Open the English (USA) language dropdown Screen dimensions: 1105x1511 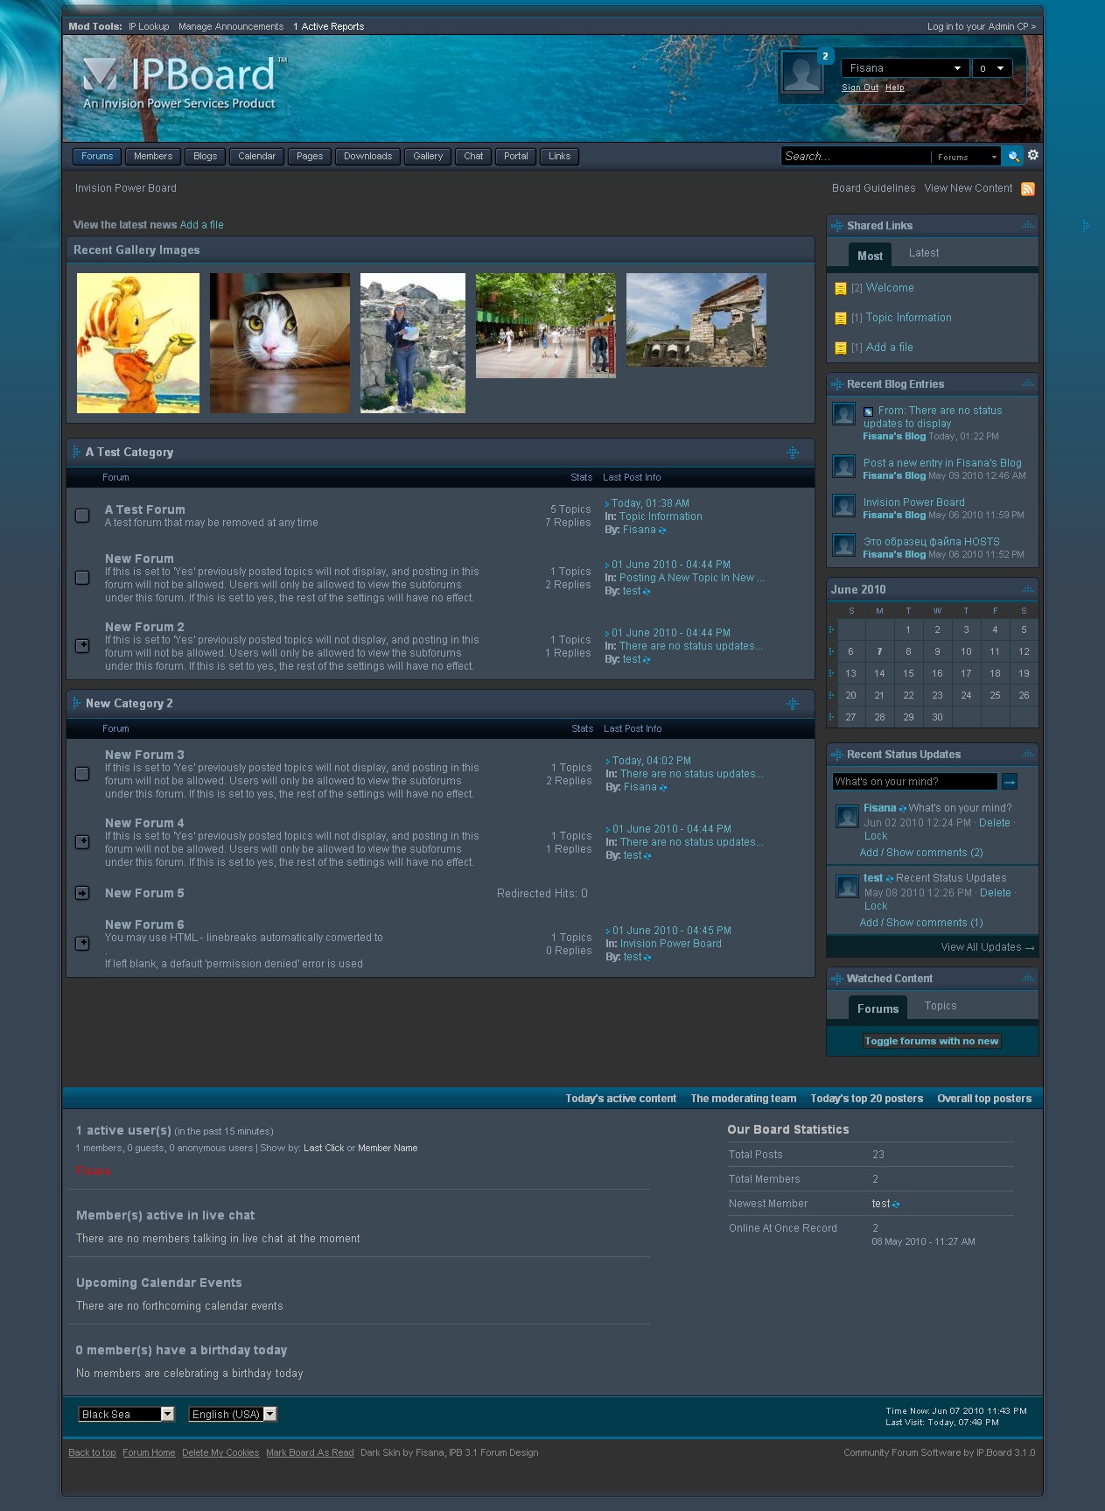[x=233, y=1414]
